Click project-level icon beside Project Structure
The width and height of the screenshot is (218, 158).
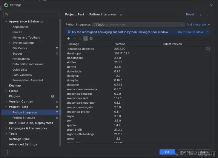coord(57,118)
